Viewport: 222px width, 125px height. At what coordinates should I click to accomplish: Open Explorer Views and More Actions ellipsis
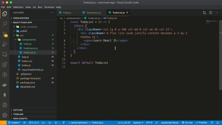(x=52, y=12)
